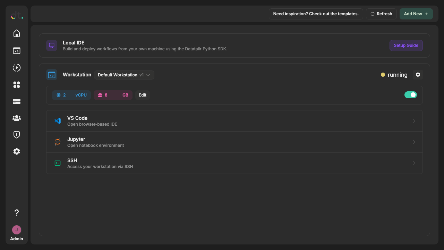The height and width of the screenshot is (250, 444).
Task: Select the users group icon in the sidebar
Action: tap(16, 118)
